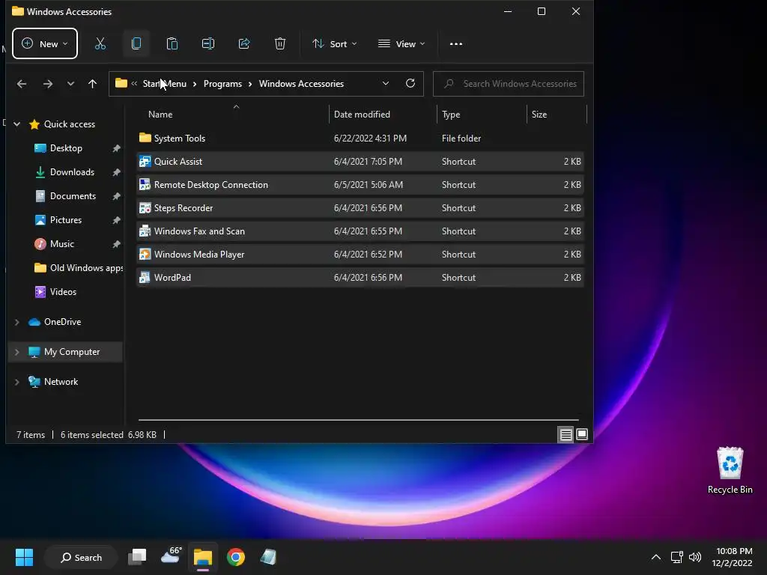Open the volume icon in system tray
Screen dimensions: 767x575
[694, 557]
